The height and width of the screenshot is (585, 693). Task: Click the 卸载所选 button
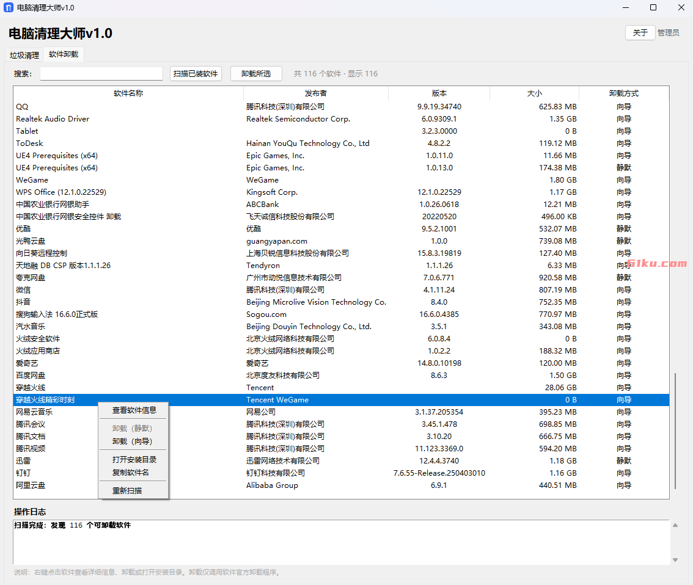pyautogui.click(x=256, y=73)
